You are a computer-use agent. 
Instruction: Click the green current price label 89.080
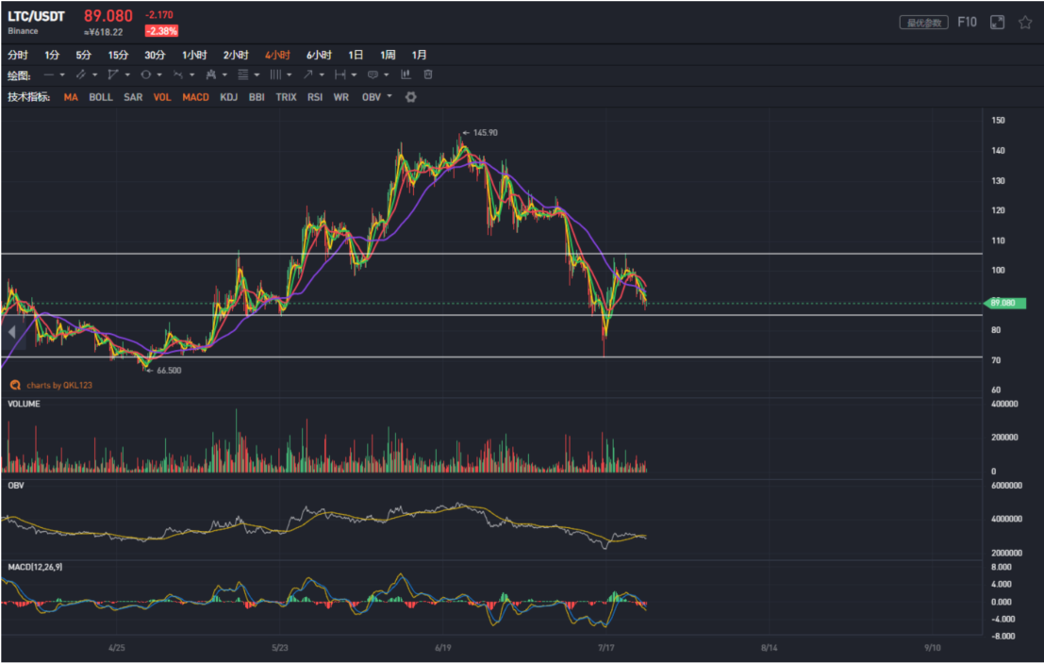[1004, 303]
